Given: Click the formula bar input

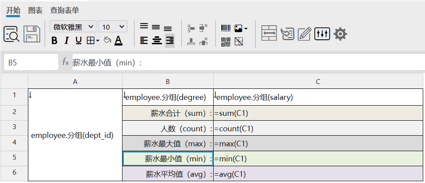Looking at the screenshot, I should tap(248, 62).
